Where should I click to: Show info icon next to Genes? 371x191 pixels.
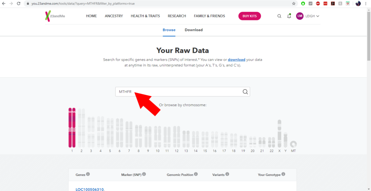tap(88, 174)
